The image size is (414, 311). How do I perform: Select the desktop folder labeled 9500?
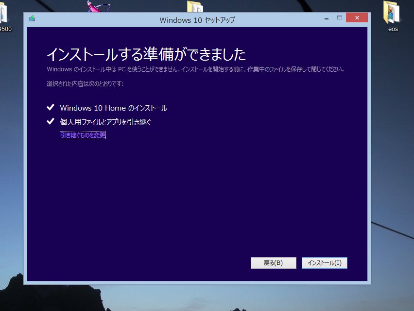(5, 15)
